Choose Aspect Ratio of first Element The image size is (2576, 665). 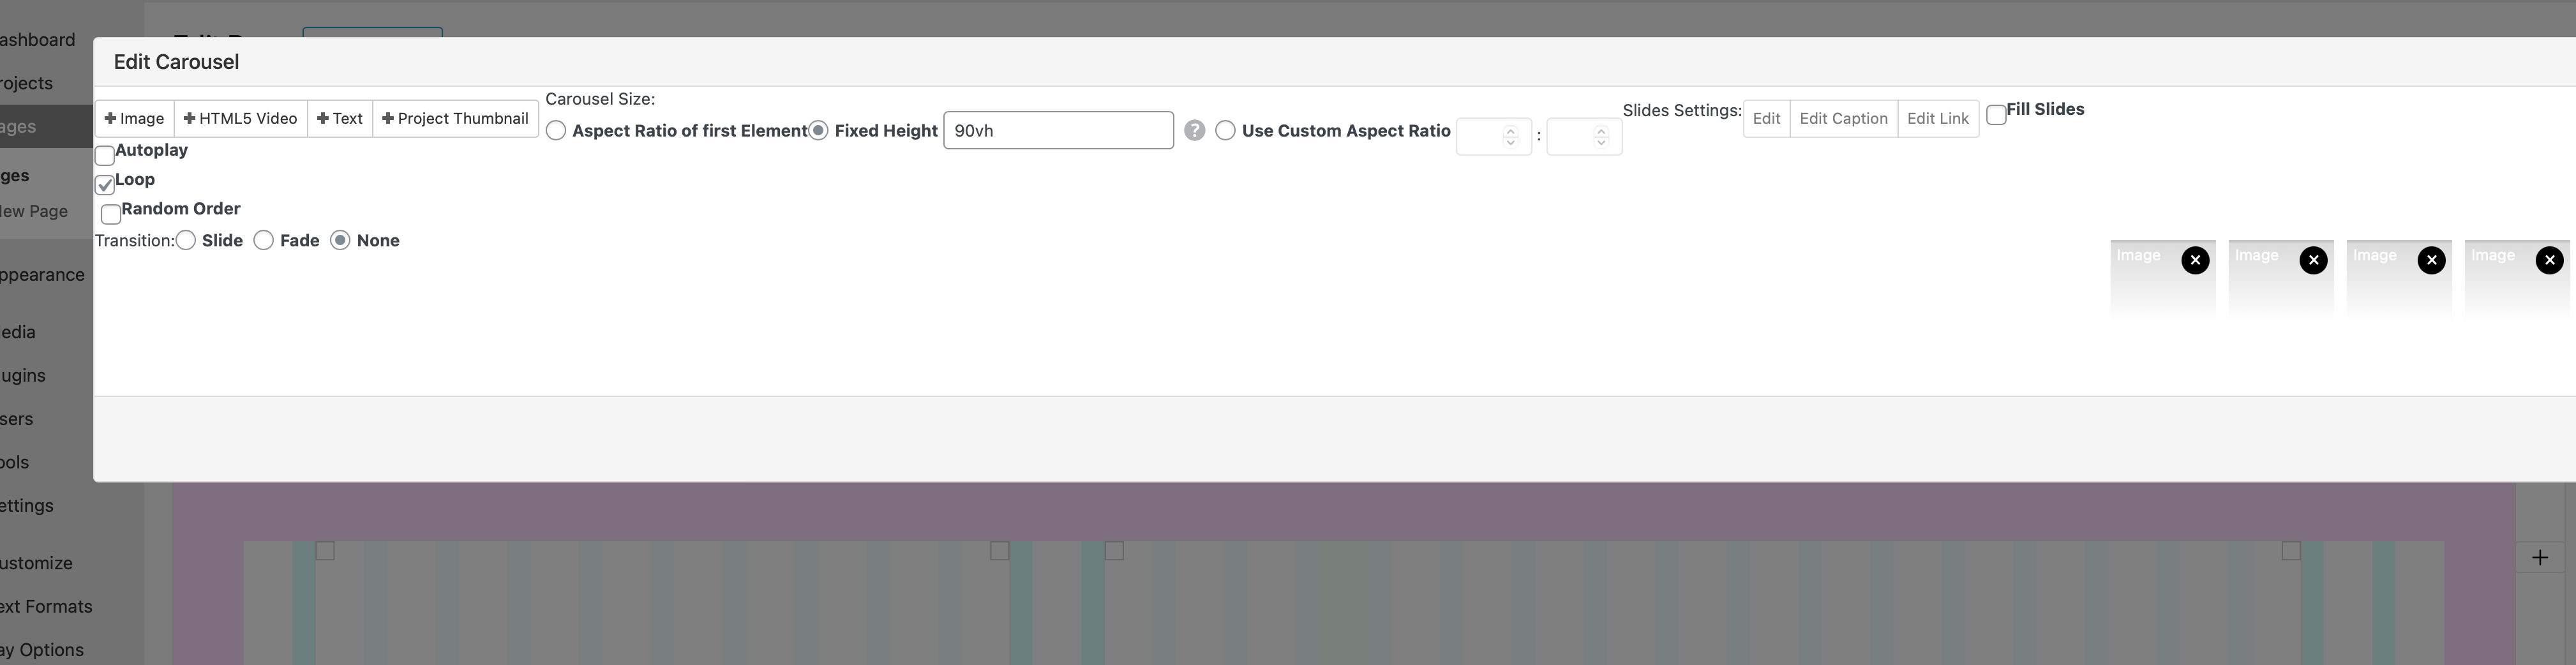coord(557,131)
